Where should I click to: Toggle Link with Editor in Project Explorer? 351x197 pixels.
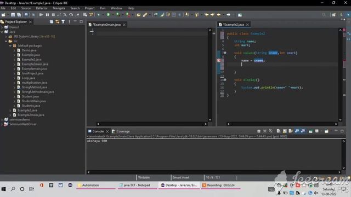pyautogui.click(x=57, y=22)
